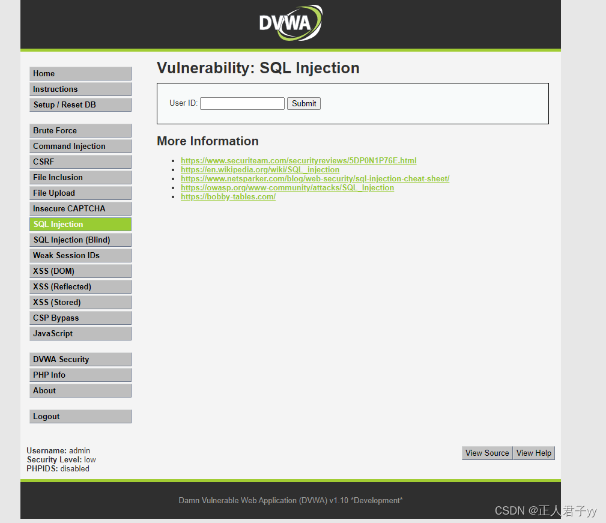Click the 'Security Level: low' status text
The height and width of the screenshot is (523, 606).
click(61, 460)
